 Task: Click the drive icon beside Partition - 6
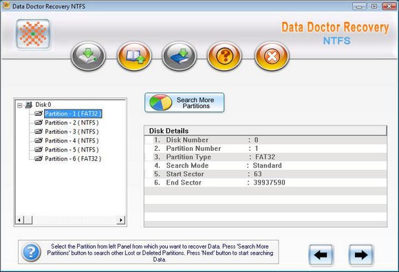39,158
